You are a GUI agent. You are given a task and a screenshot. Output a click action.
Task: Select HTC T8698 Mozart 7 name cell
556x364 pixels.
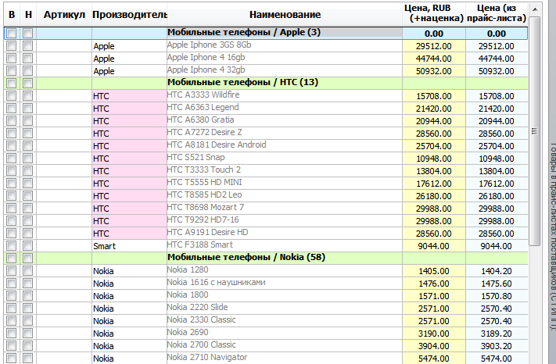(285, 208)
